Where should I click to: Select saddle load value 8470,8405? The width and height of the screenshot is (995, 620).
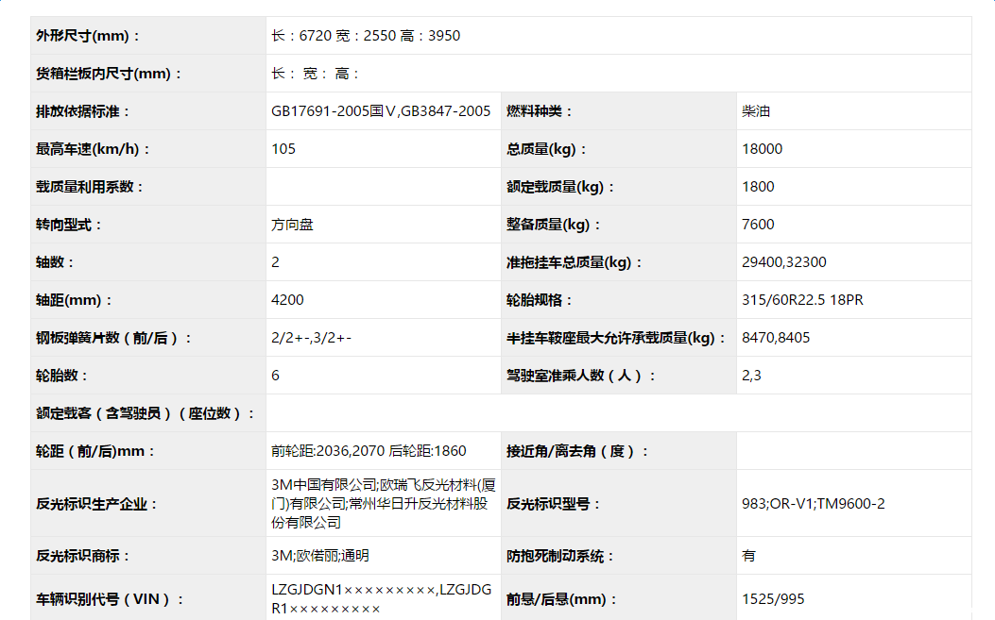coord(776,338)
